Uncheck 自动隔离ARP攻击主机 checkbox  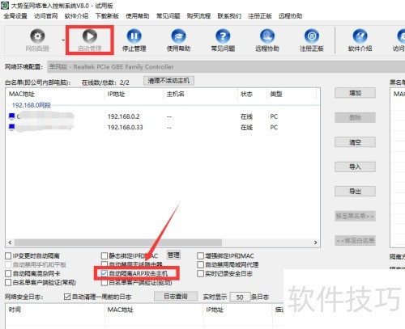pyautogui.click(x=104, y=273)
